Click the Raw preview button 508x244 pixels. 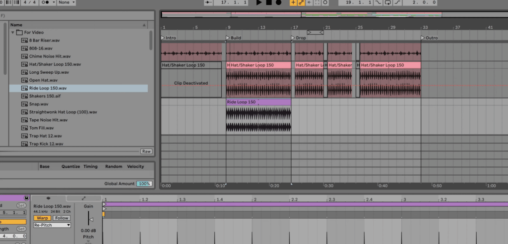(146, 151)
